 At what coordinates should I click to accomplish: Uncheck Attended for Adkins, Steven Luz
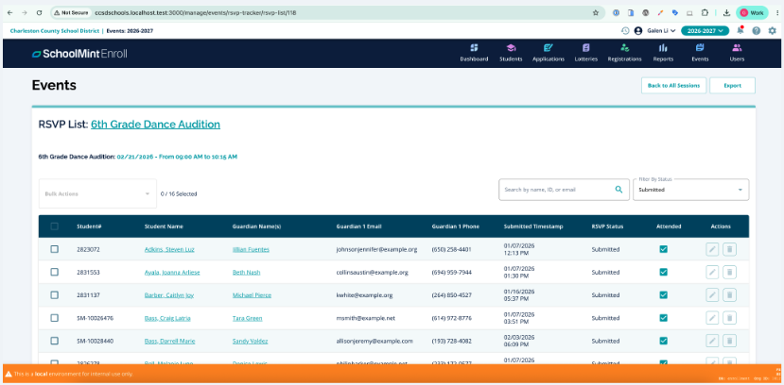point(663,249)
